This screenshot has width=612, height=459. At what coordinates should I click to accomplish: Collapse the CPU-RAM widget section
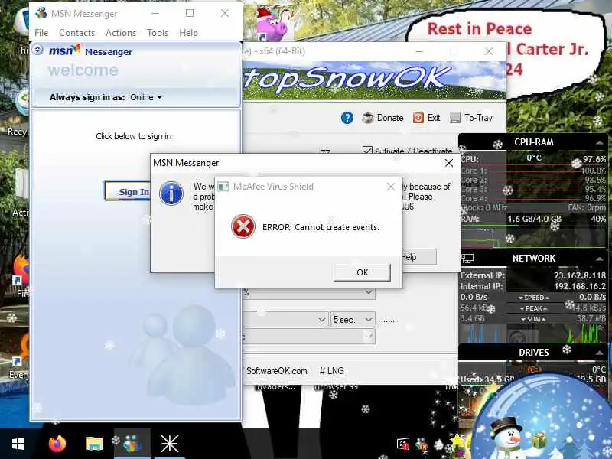599,143
